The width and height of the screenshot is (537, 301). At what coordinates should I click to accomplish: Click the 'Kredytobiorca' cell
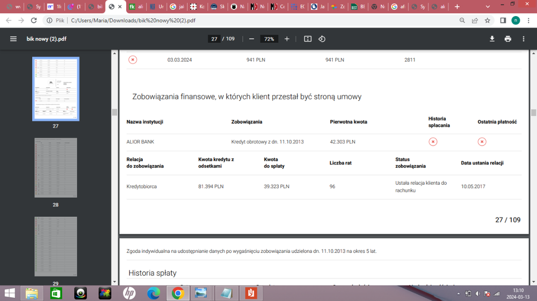tap(142, 186)
